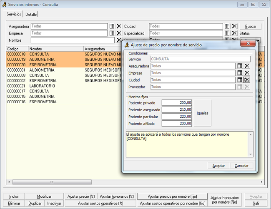Click Ajustar precios por nombre (fijo)
The image size is (271, 209).
(172, 197)
